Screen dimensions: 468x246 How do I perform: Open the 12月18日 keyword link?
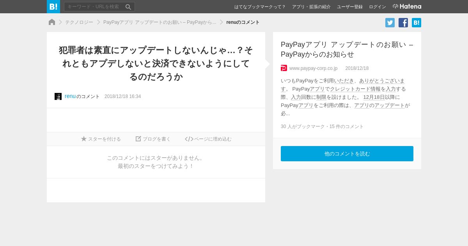[374, 97]
